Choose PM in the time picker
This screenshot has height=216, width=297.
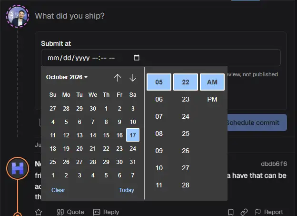212,99
